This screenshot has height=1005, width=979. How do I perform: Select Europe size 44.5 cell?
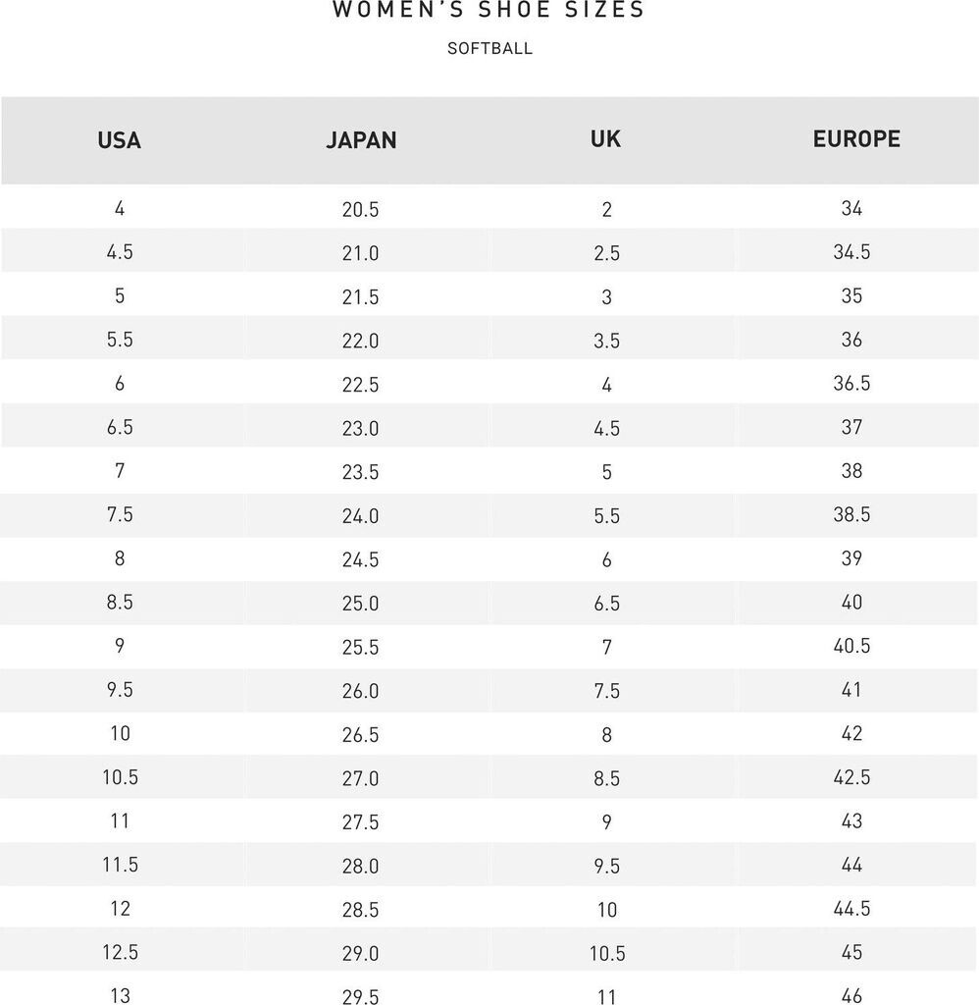click(x=851, y=909)
